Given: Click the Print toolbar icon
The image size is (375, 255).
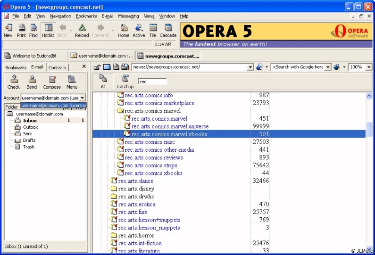Looking at the screenshot, I should pos(22,31).
